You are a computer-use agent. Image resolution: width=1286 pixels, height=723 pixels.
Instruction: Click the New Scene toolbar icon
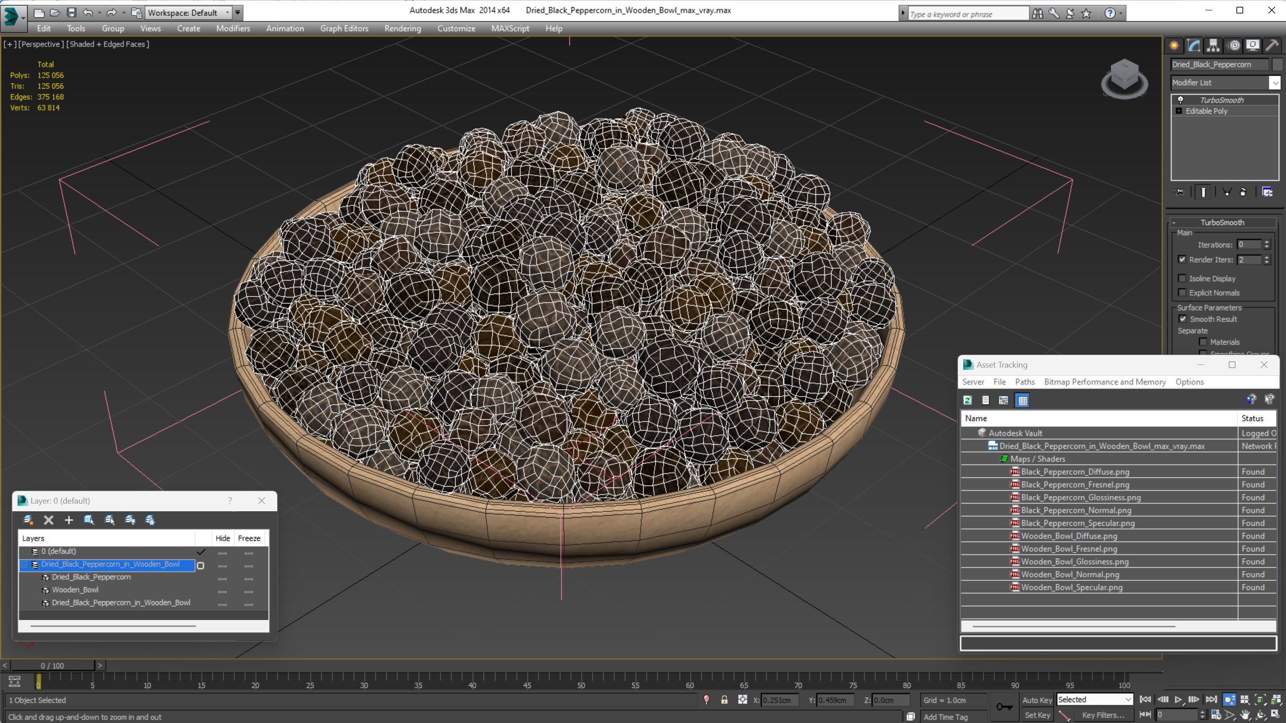click(x=39, y=13)
